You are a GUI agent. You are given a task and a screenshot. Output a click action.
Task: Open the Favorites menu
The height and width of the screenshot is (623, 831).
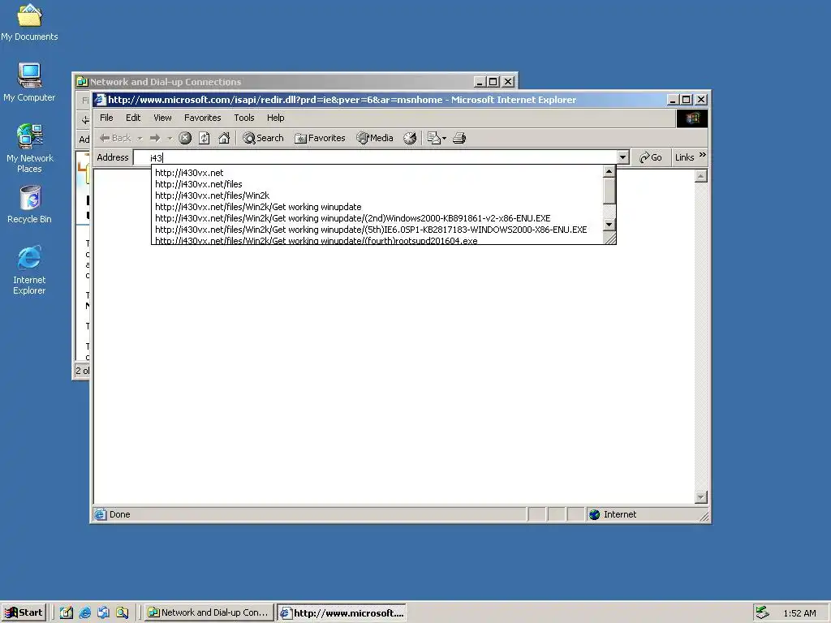(202, 118)
